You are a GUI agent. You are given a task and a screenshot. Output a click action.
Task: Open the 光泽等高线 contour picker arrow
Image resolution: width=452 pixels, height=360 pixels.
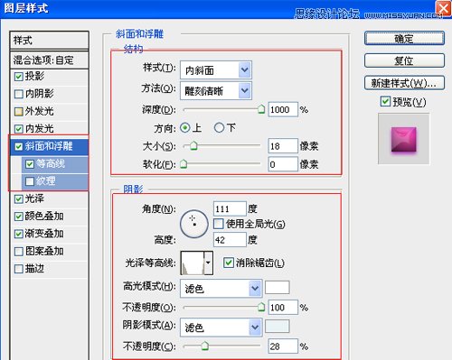[208, 263]
